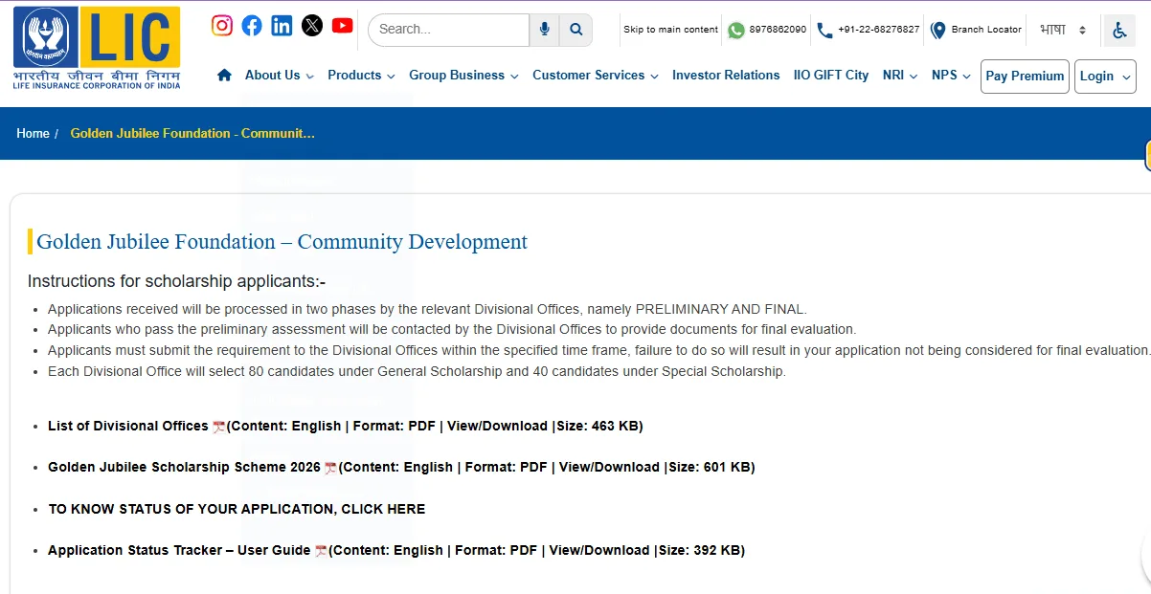The width and height of the screenshot is (1151, 594).
Task: Open Investor Relations menu item
Action: pos(726,75)
